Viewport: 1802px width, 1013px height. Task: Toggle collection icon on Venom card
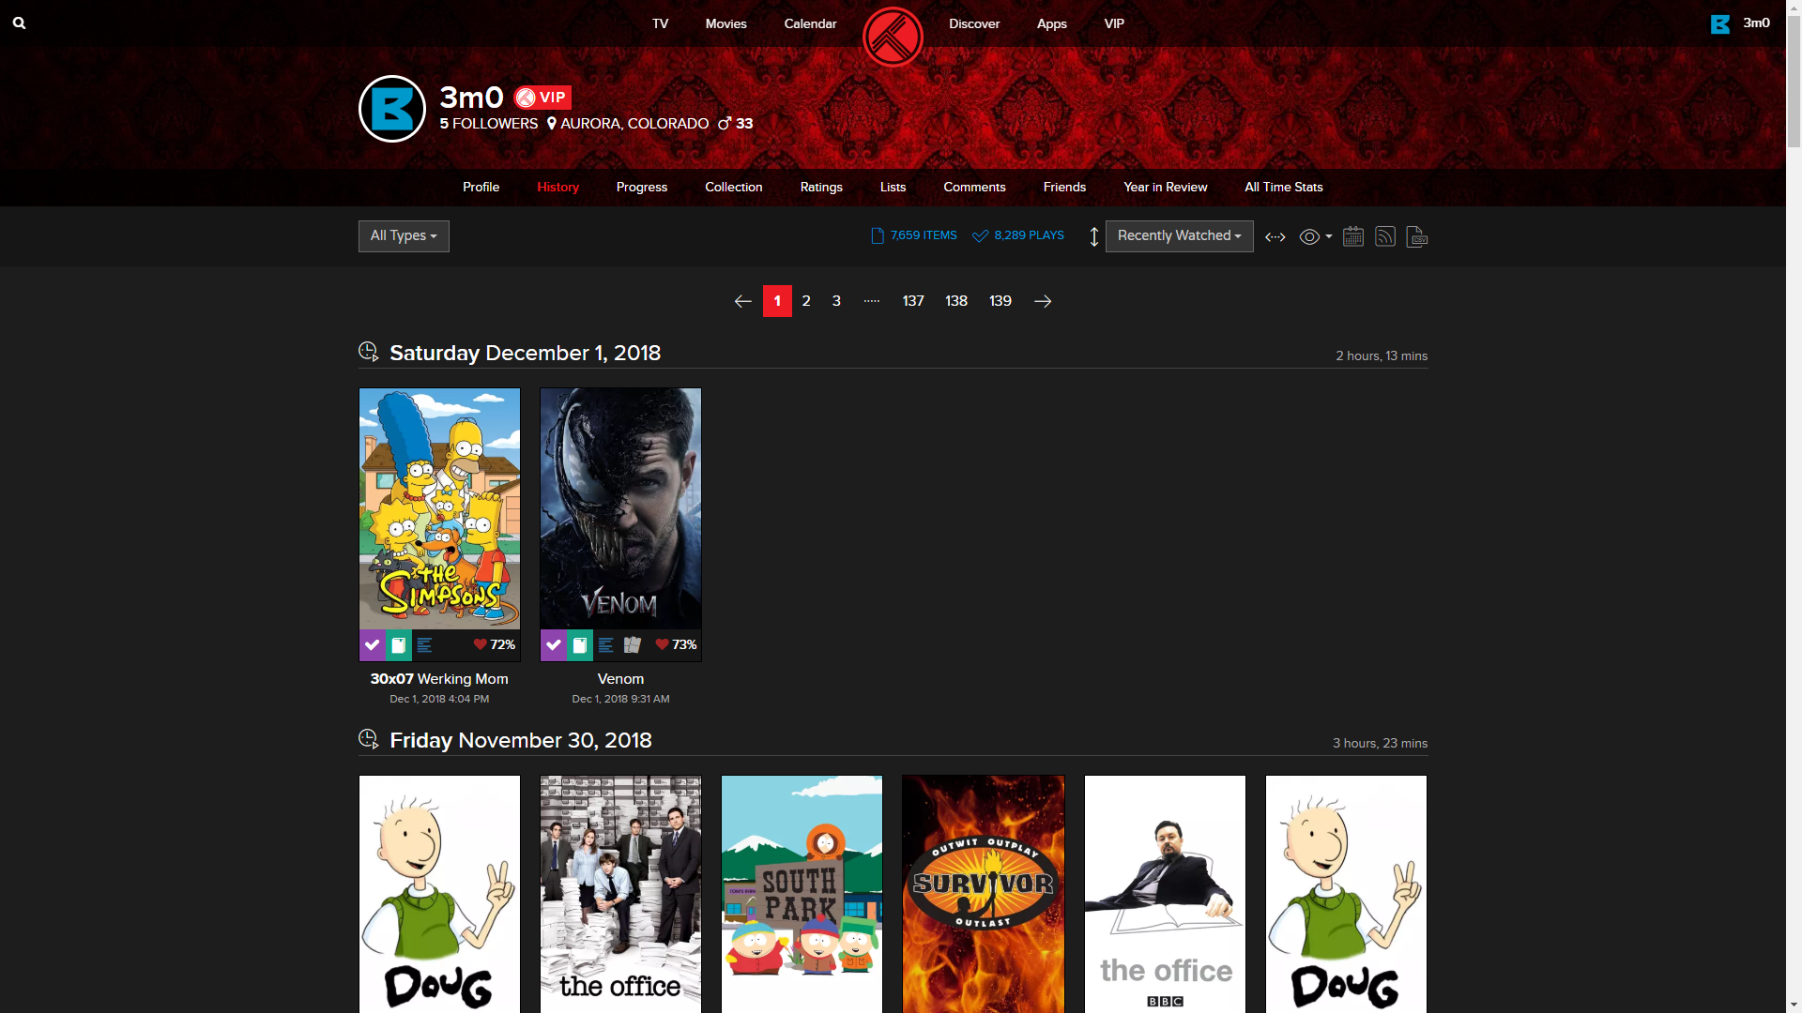[579, 645]
